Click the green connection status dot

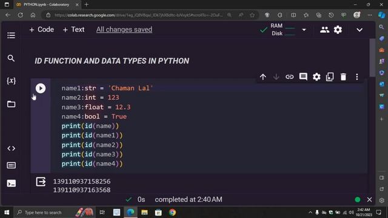(357, 199)
